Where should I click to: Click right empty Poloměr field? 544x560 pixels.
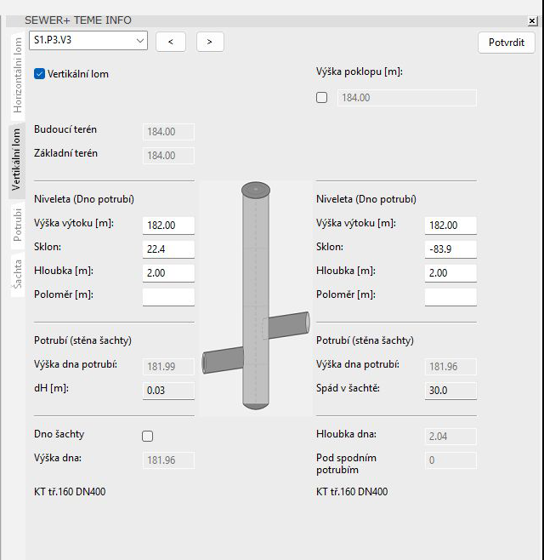pyautogui.click(x=450, y=297)
